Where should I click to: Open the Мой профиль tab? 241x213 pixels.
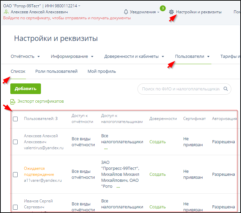pos(102,71)
